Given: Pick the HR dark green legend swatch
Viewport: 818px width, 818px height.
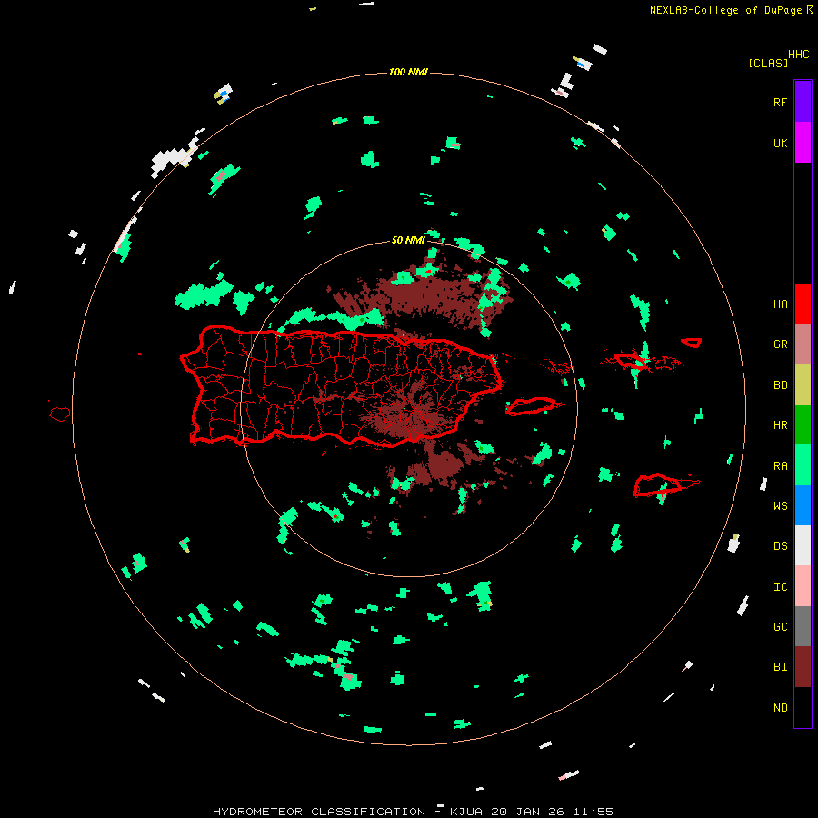Looking at the screenshot, I should tap(803, 424).
